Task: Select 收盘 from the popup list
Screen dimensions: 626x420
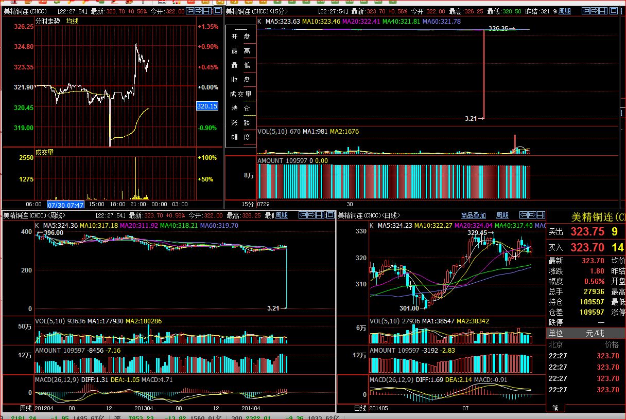Action: click(241, 80)
